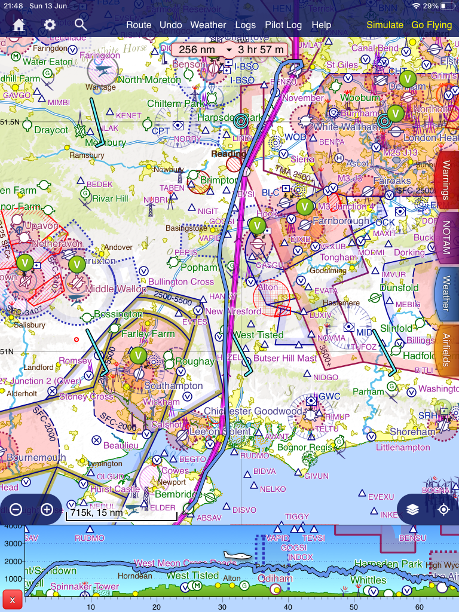Open the Route menu

[139, 25]
